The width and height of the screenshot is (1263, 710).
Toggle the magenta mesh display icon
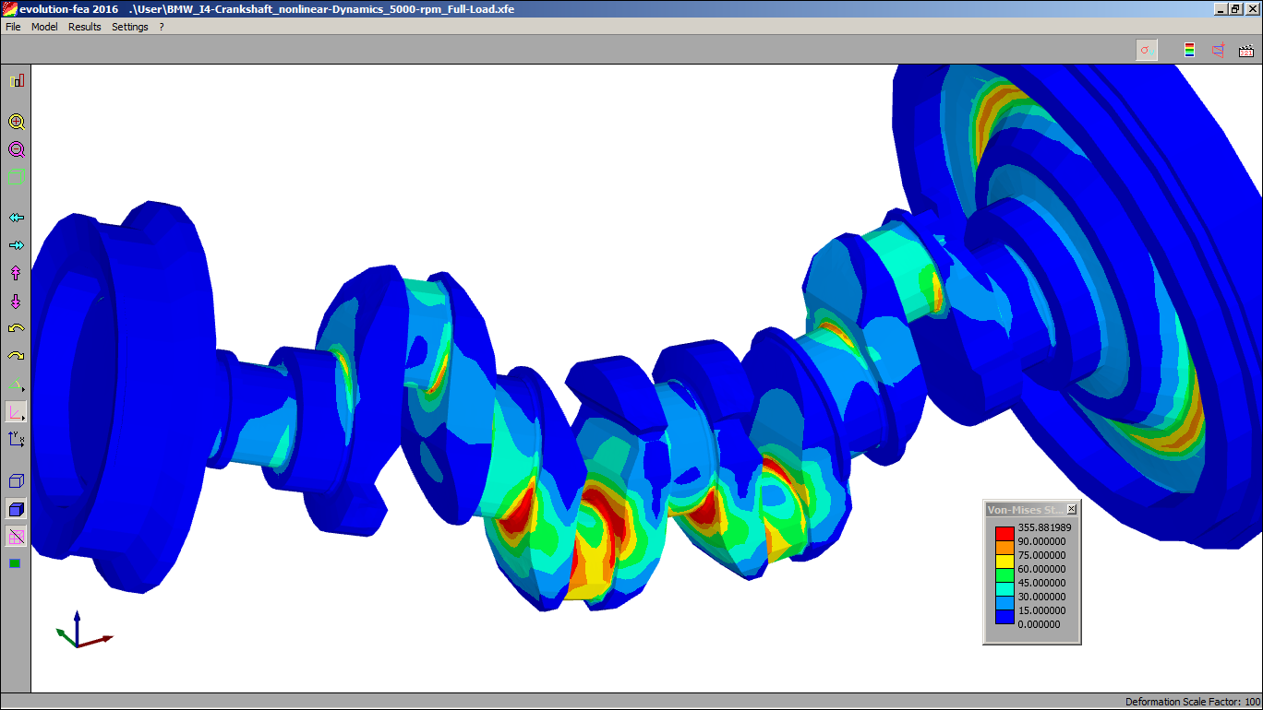17,537
